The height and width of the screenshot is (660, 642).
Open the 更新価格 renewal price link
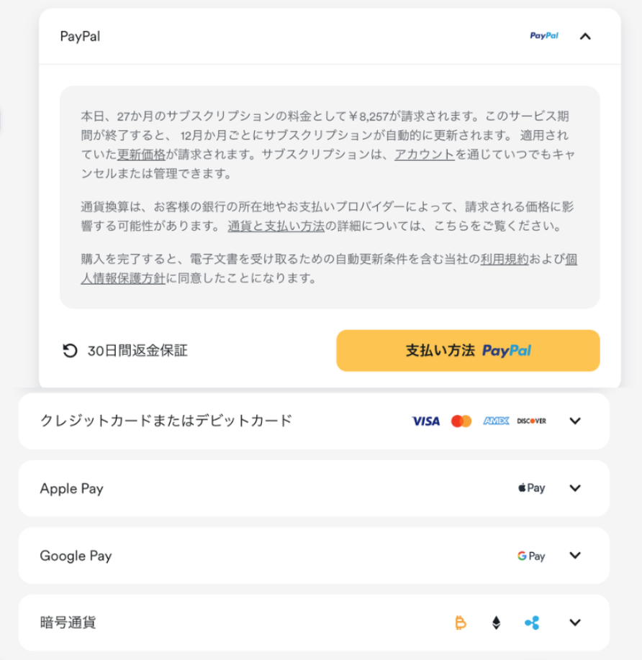coord(141,154)
